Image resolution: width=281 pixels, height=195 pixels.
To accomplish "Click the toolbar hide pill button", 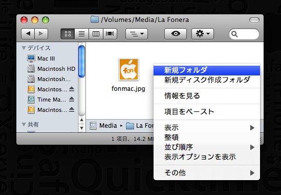I will (254, 20).
